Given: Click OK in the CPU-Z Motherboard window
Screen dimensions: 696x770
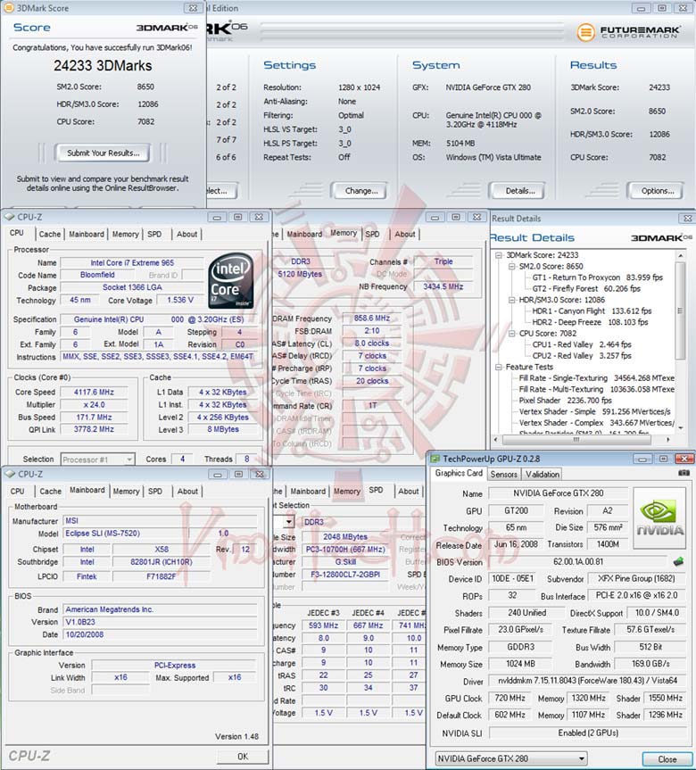Looking at the screenshot, I should (243, 757).
